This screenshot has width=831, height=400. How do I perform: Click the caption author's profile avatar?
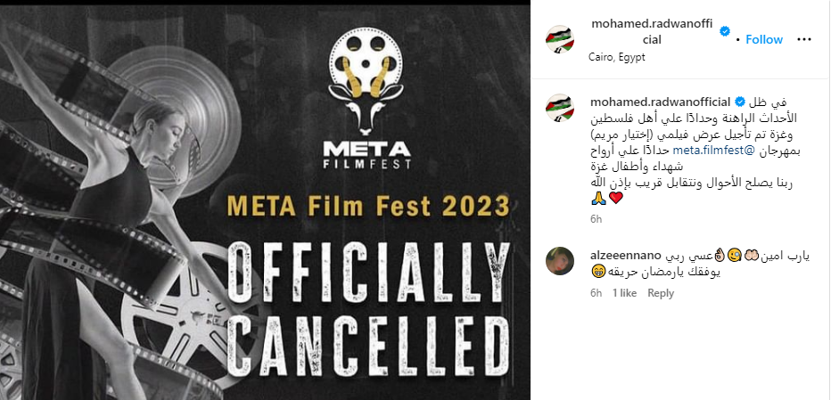pyautogui.click(x=560, y=108)
